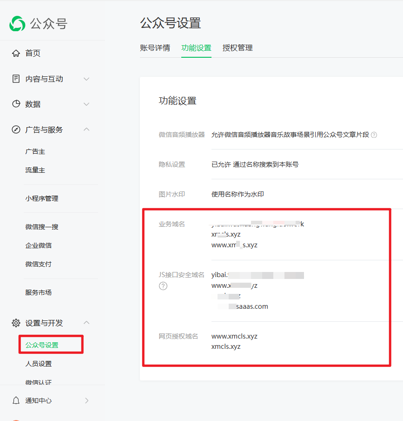The image size is (403, 421).
Task: Open 服务市场 from the sidebar
Action: [39, 292]
